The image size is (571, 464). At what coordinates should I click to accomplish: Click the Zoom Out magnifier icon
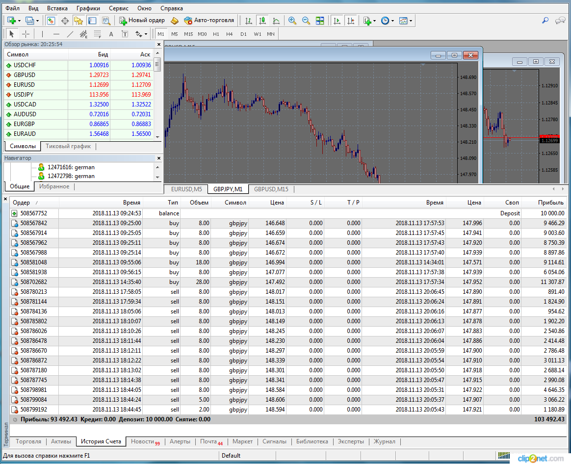coord(306,21)
